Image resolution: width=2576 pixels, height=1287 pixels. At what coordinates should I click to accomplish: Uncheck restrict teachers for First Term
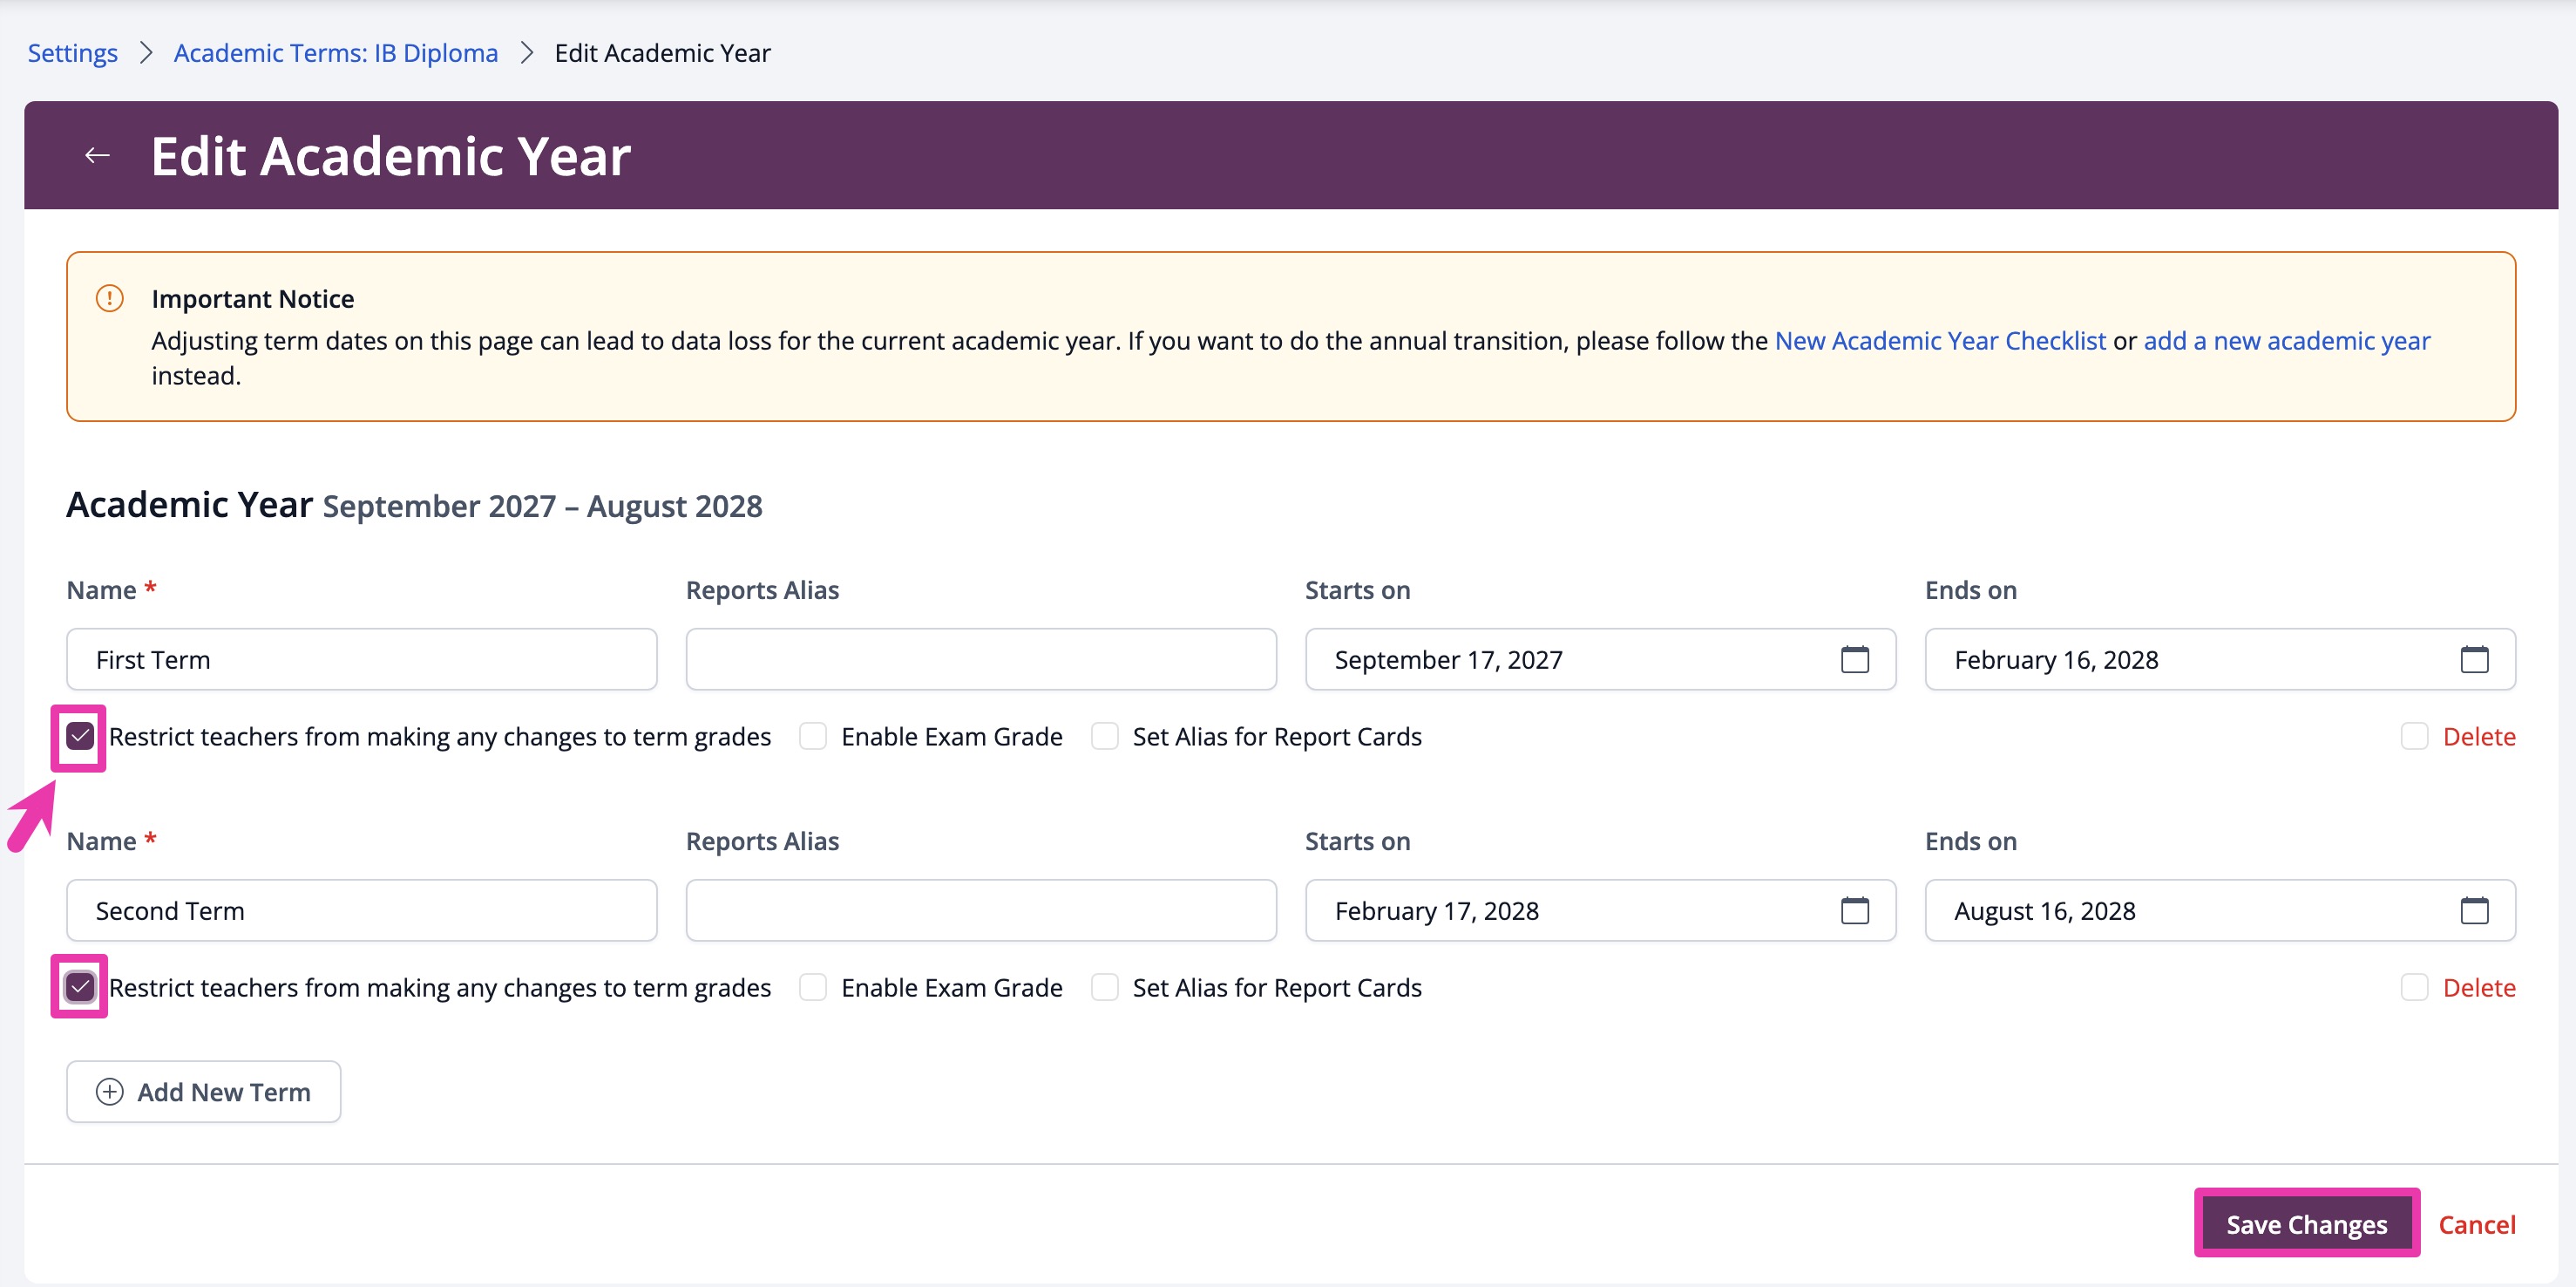(x=78, y=737)
